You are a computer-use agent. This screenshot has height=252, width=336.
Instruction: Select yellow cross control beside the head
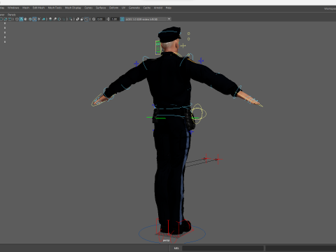point(183,45)
